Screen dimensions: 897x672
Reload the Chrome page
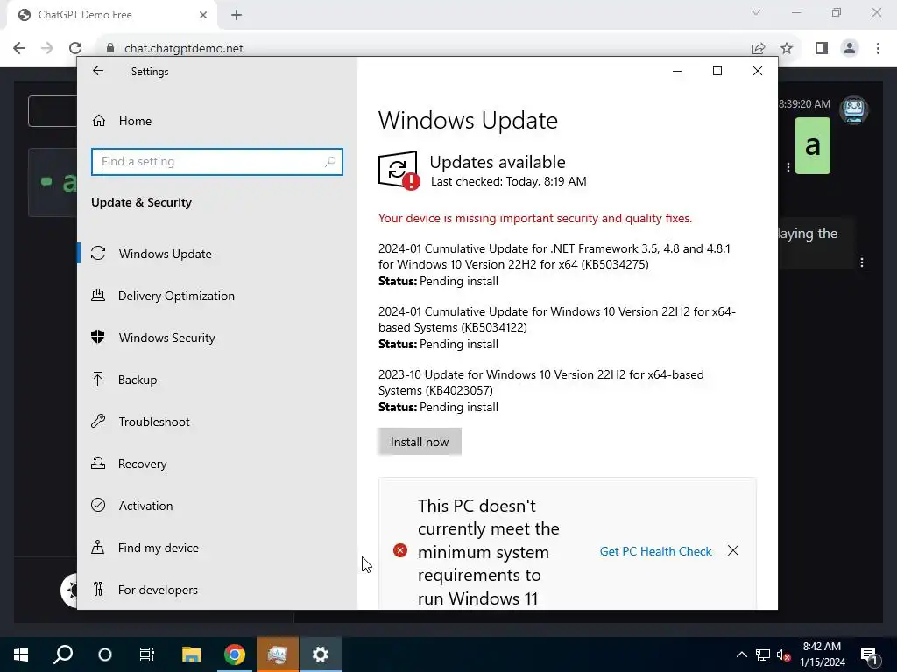[75, 48]
